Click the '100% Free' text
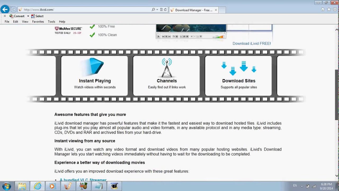 (106, 27)
